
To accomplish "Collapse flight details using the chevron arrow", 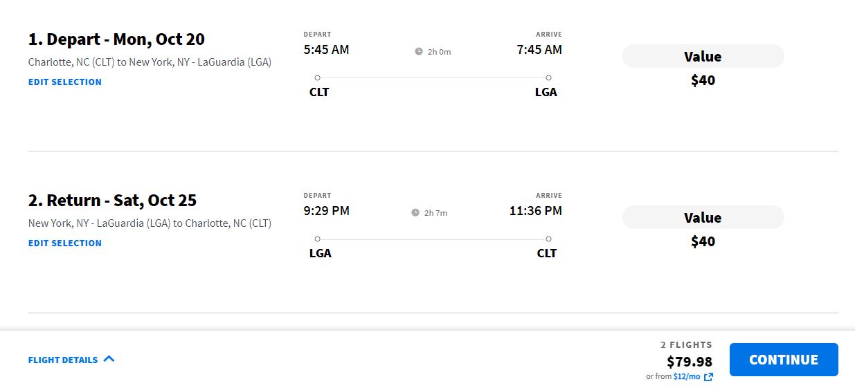I will pyautogui.click(x=109, y=359).
